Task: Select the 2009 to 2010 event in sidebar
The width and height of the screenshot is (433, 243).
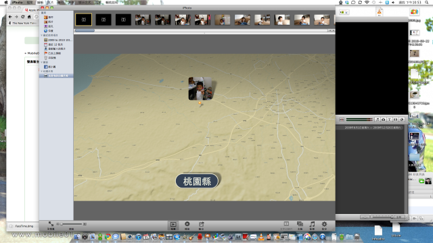Action: pyautogui.click(x=58, y=40)
